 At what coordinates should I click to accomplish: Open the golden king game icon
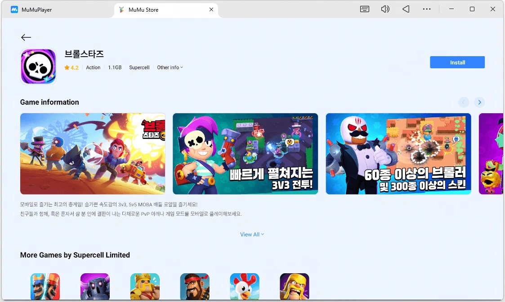click(x=145, y=287)
